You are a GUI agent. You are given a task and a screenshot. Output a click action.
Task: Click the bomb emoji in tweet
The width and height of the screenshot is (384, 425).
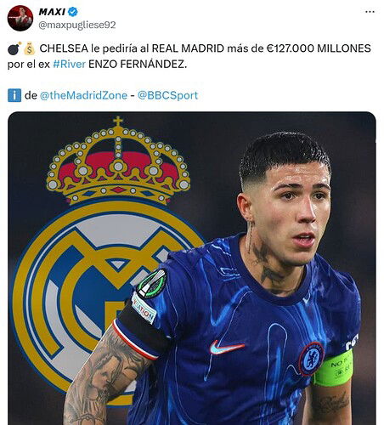(14, 48)
